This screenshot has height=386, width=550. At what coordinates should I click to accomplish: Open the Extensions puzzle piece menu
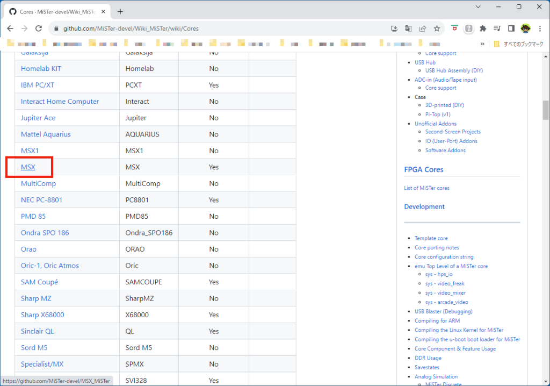(483, 28)
